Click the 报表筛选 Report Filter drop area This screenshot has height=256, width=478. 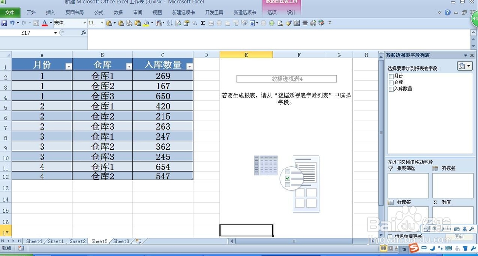tap(408, 185)
